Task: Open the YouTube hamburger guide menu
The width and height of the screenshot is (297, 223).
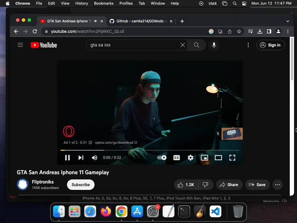Action: pyautogui.click(x=20, y=45)
